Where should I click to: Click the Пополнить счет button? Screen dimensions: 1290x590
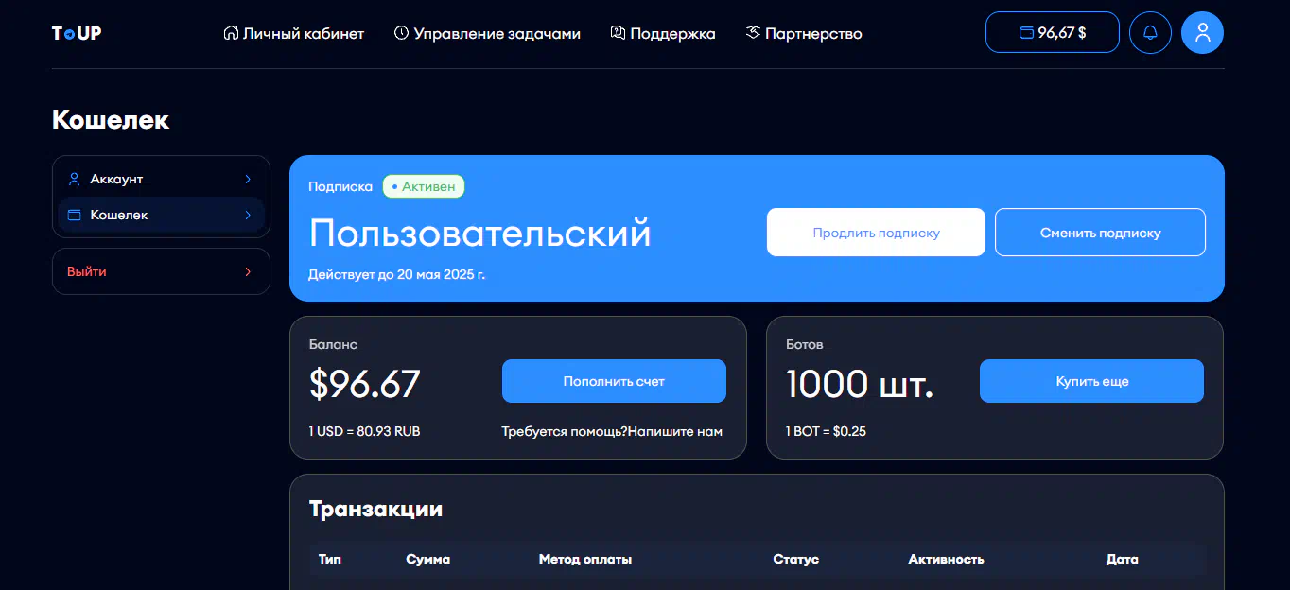pos(614,381)
